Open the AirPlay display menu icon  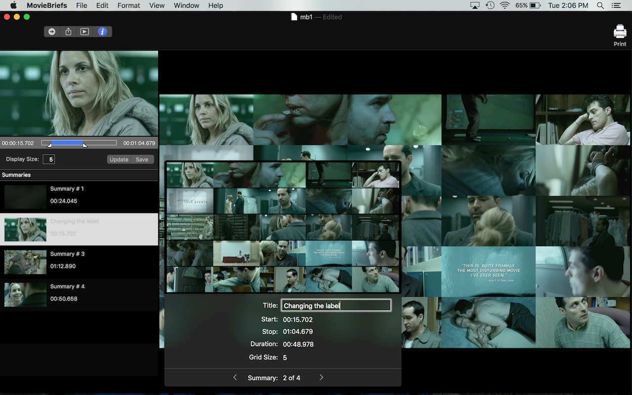[475, 5]
